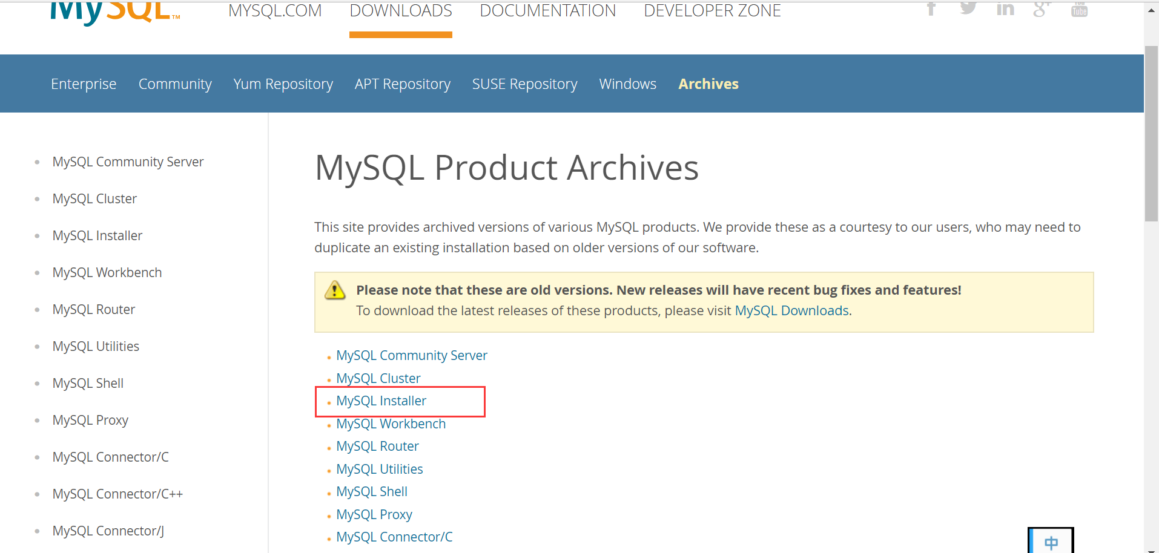Viewport: 1159px width, 553px height.
Task: Open MySQL Cluster in sidebar
Action: click(94, 199)
